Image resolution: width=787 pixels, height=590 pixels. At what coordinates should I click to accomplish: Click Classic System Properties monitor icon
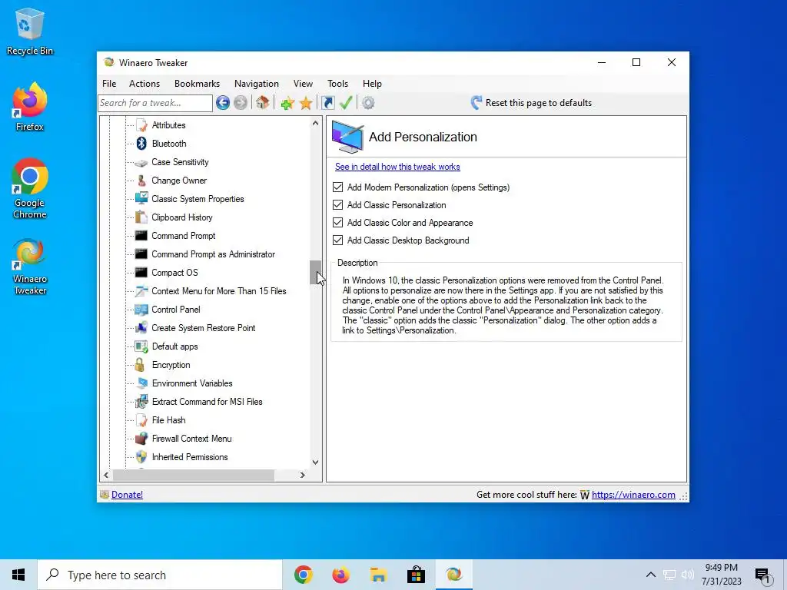point(141,199)
